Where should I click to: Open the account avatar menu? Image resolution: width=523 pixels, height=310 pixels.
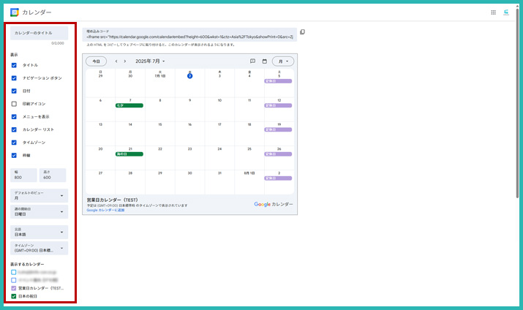pyautogui.click(x=506, y=12)
